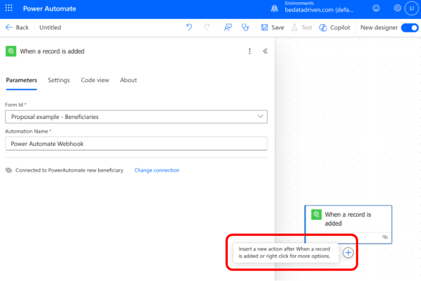Click the undo arrow icon
The width and height of the screenshot is (421, 281).
pyautogui.click(x=189, y=27)
